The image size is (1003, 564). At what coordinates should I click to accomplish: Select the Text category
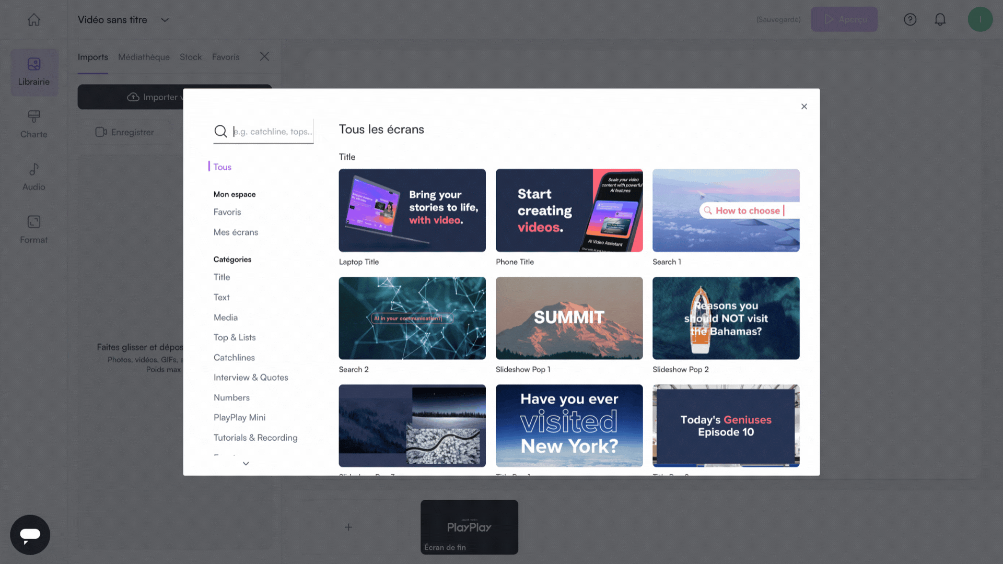(x=221, y=298)
